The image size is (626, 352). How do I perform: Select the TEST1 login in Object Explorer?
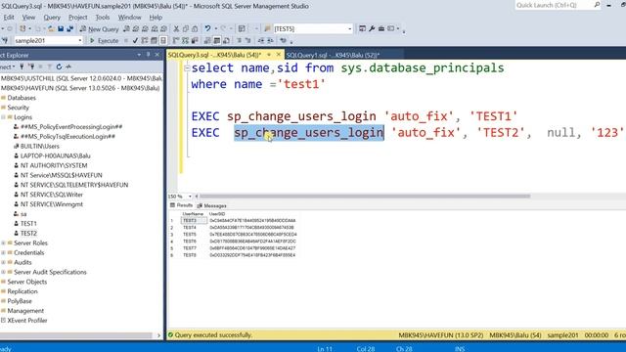[x=28, y=224]
